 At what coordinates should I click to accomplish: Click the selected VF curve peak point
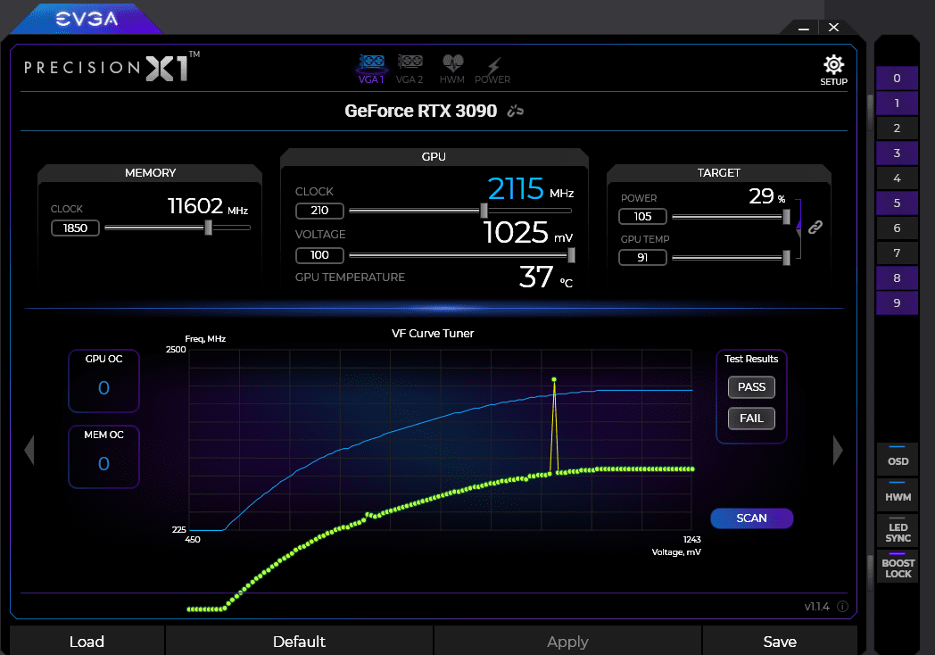(x=554, y=379)
